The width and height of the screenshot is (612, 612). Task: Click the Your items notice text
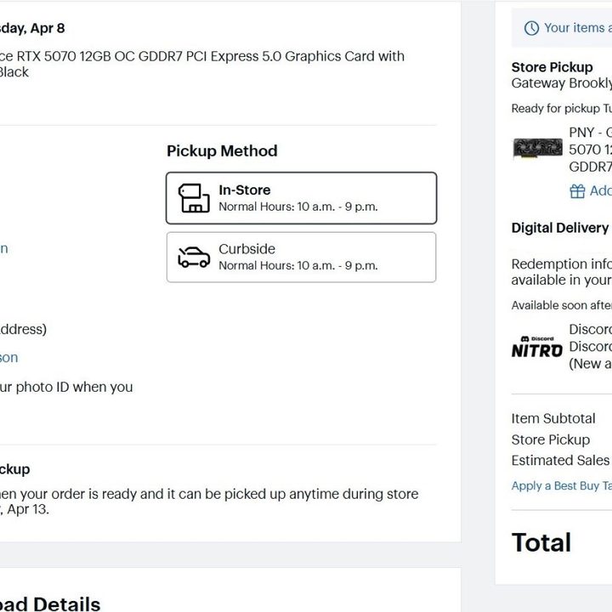click(x=578, y=28)
